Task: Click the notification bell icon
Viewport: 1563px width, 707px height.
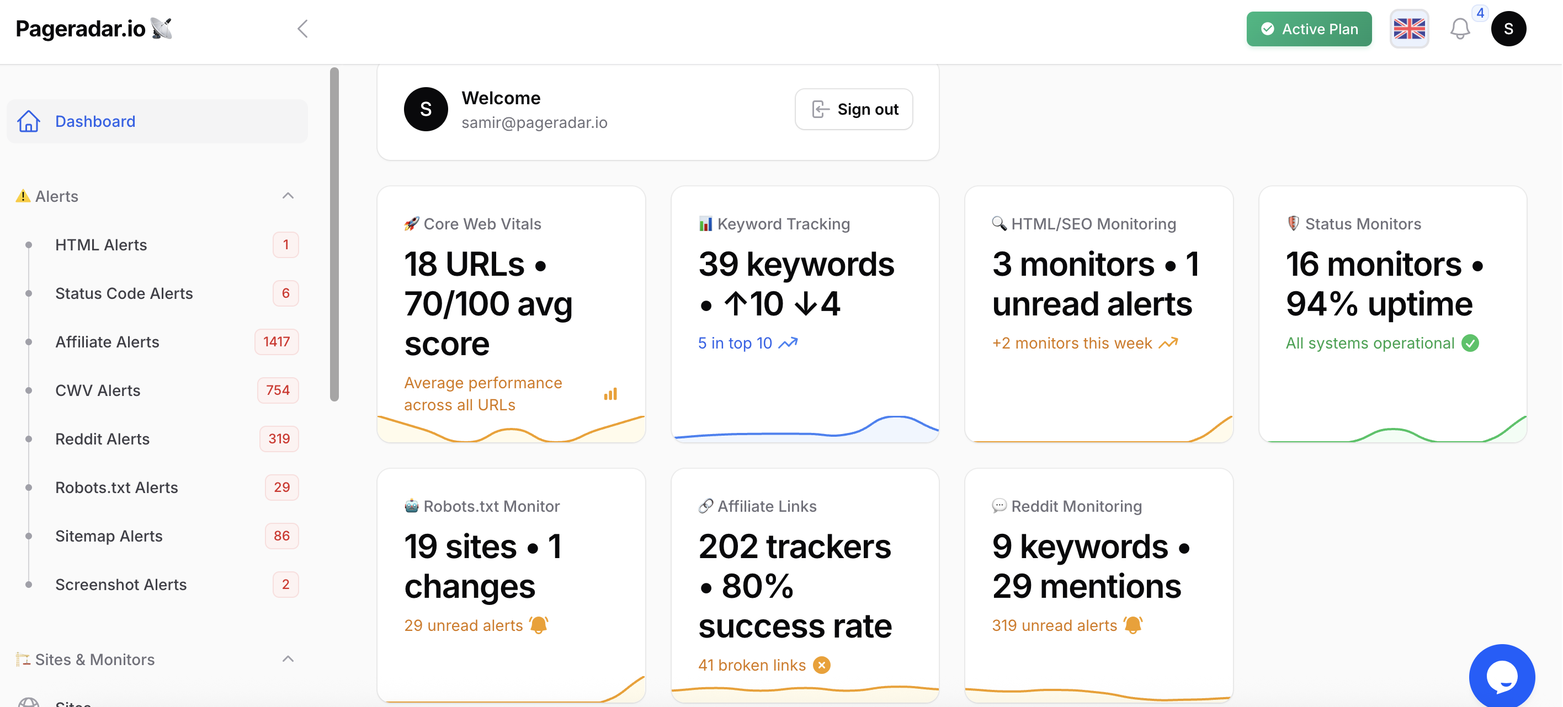Action: coord(1459,29)
